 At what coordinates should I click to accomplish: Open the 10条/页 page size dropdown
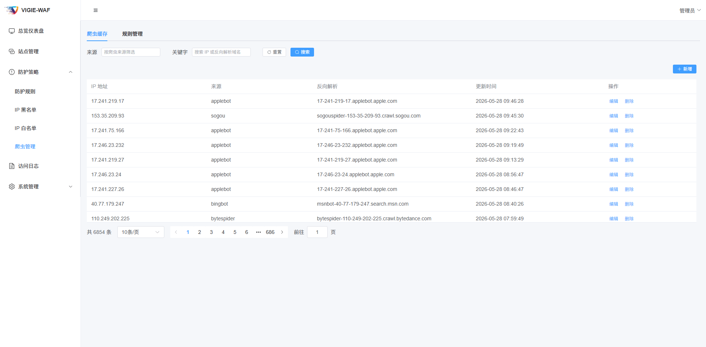click(x=141, y=232)
